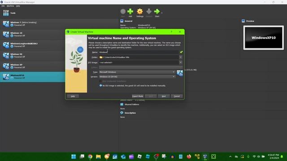Open the Minecraft taskbar icon

[213, 157]
